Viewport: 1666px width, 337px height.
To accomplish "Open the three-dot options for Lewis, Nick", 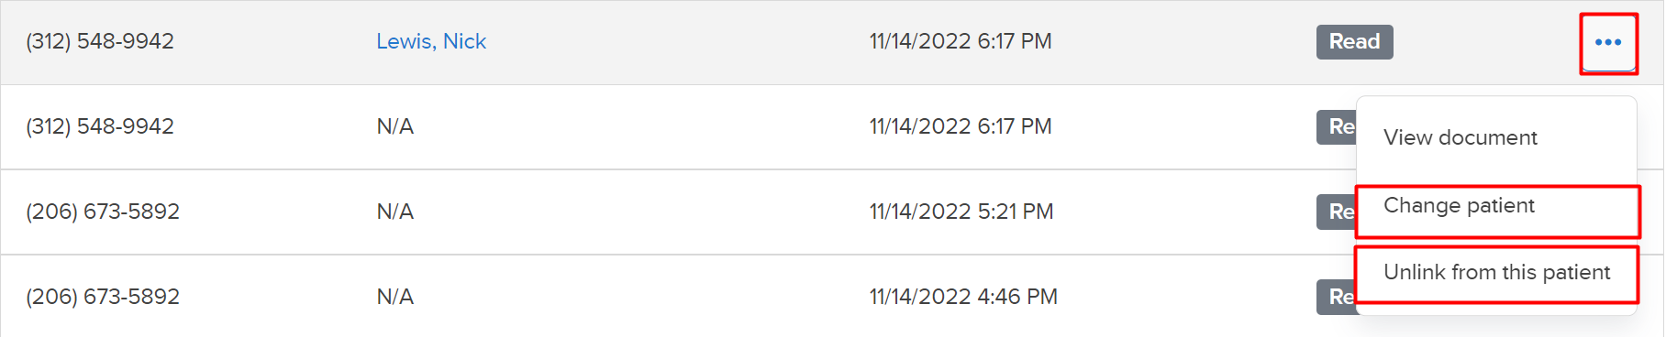I will (x=1608, y=42).
